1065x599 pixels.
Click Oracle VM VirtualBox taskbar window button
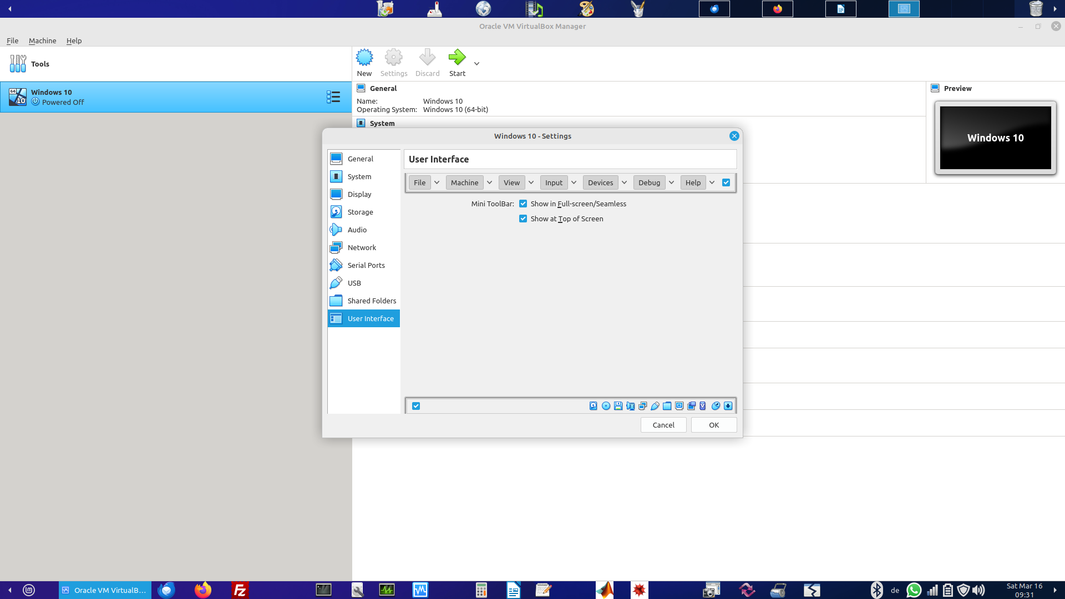[x=105, y=590]
